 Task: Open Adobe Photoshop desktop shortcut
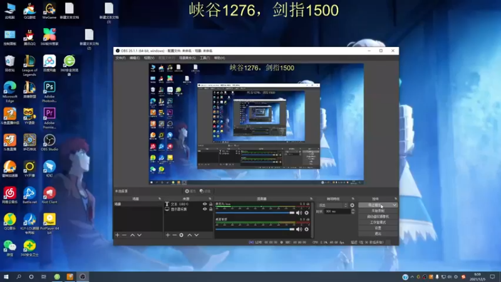click(49, 91)
